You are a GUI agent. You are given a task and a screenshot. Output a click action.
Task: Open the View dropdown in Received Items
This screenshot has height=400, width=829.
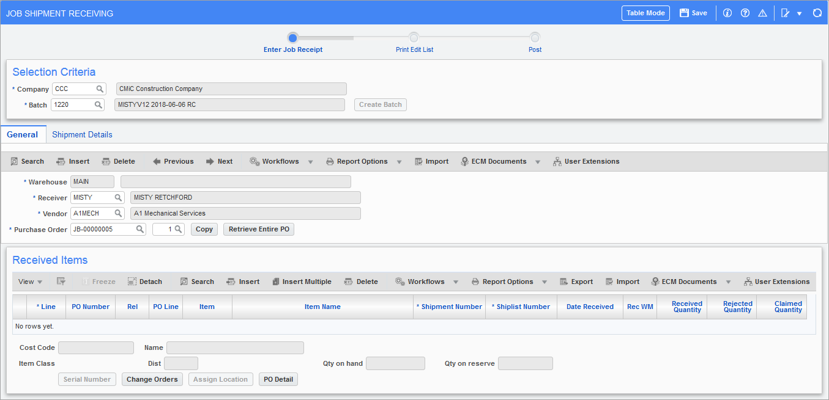point(30,282)
